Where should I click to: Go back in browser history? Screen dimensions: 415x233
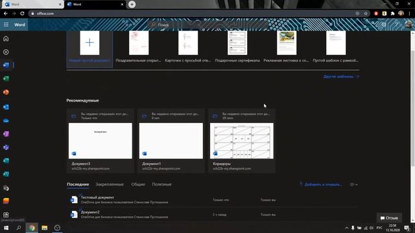coord(6,14)
